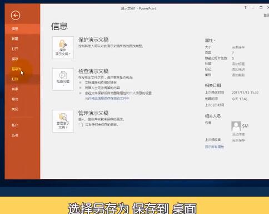Click the back arrow to leave Backstage
The image size is (269, 214).
pos(16,15)
